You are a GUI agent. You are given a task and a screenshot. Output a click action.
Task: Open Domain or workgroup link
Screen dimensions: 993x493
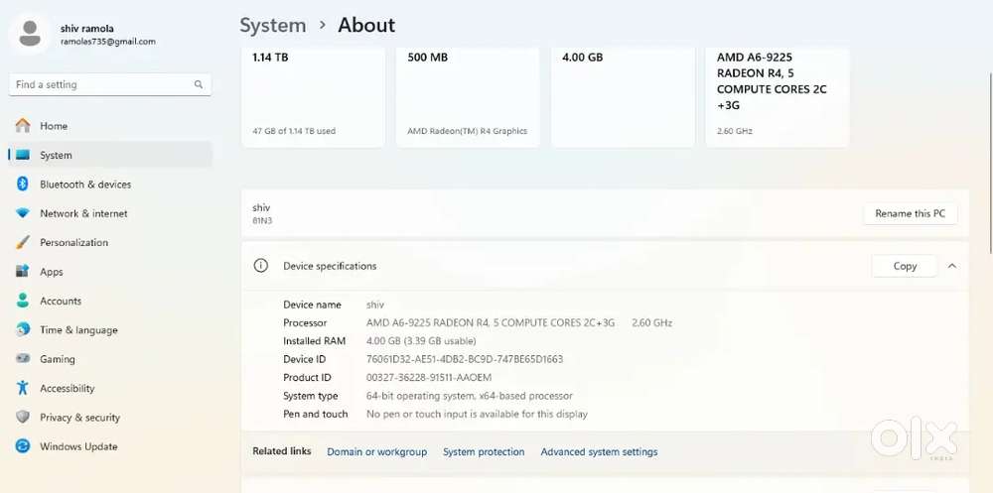376,452
